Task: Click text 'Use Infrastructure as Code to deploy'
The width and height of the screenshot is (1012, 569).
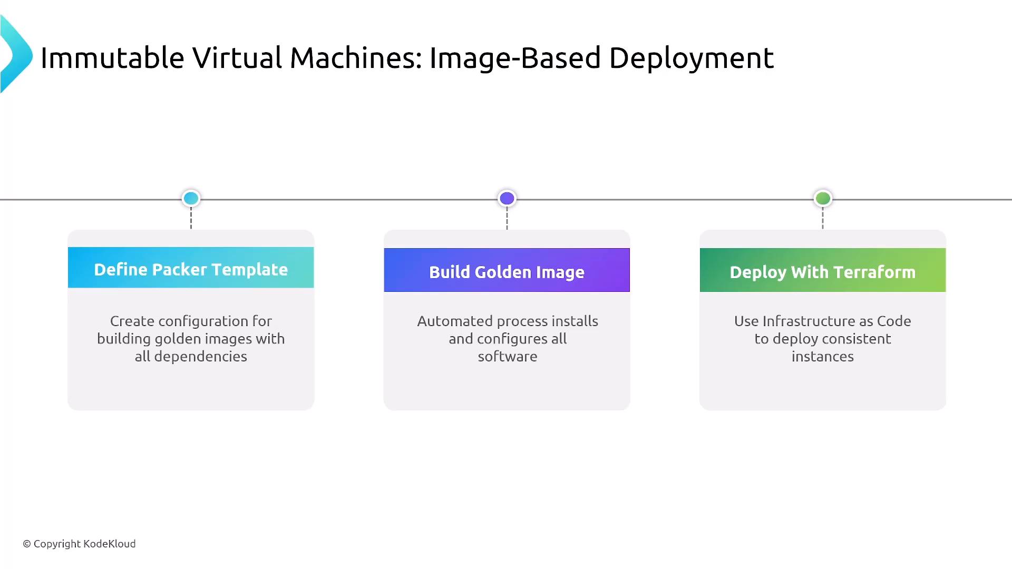Action: click(823, 339)
